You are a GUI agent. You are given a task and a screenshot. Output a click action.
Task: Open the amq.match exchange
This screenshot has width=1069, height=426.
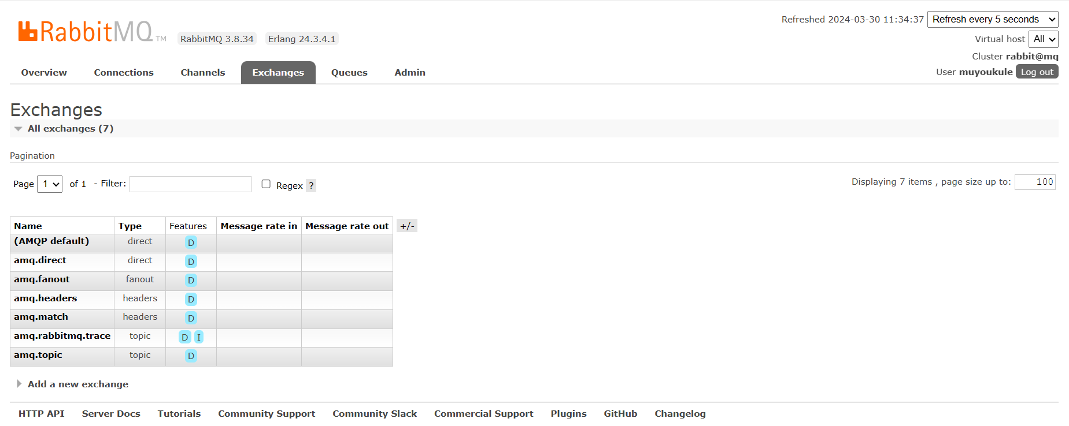(41, 317)
